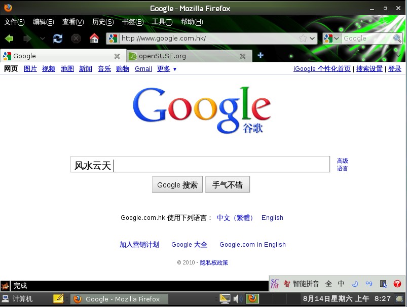
Task: Open a new tab with plus button
Action: coord(261,55)
